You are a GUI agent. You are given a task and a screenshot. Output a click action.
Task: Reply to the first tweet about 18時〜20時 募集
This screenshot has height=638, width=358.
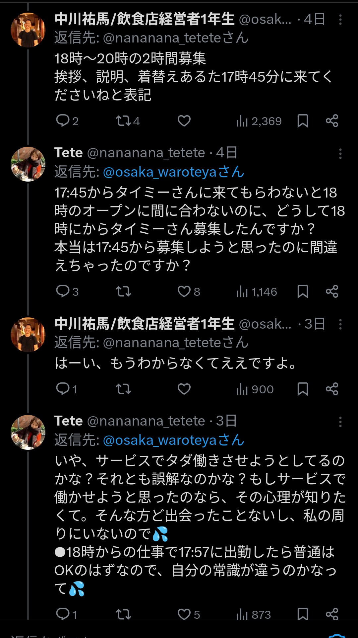pos(63,121)
